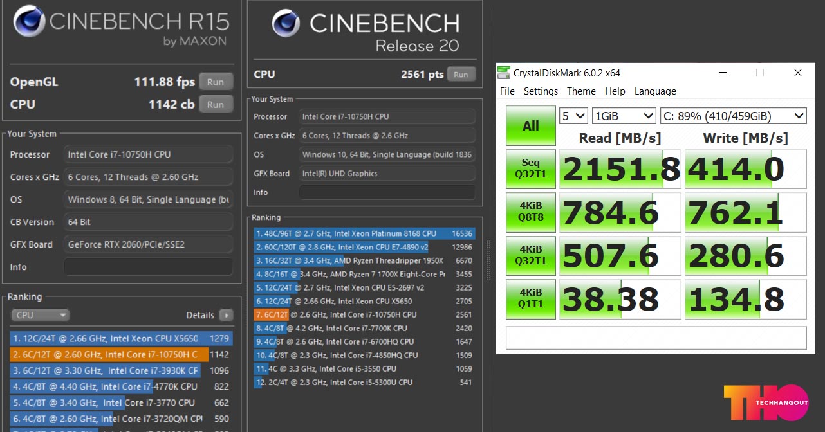Click the '6 Cores, 12 Threads @ 2.60 GHz' field
825x432 pixels.
(148, 177)
